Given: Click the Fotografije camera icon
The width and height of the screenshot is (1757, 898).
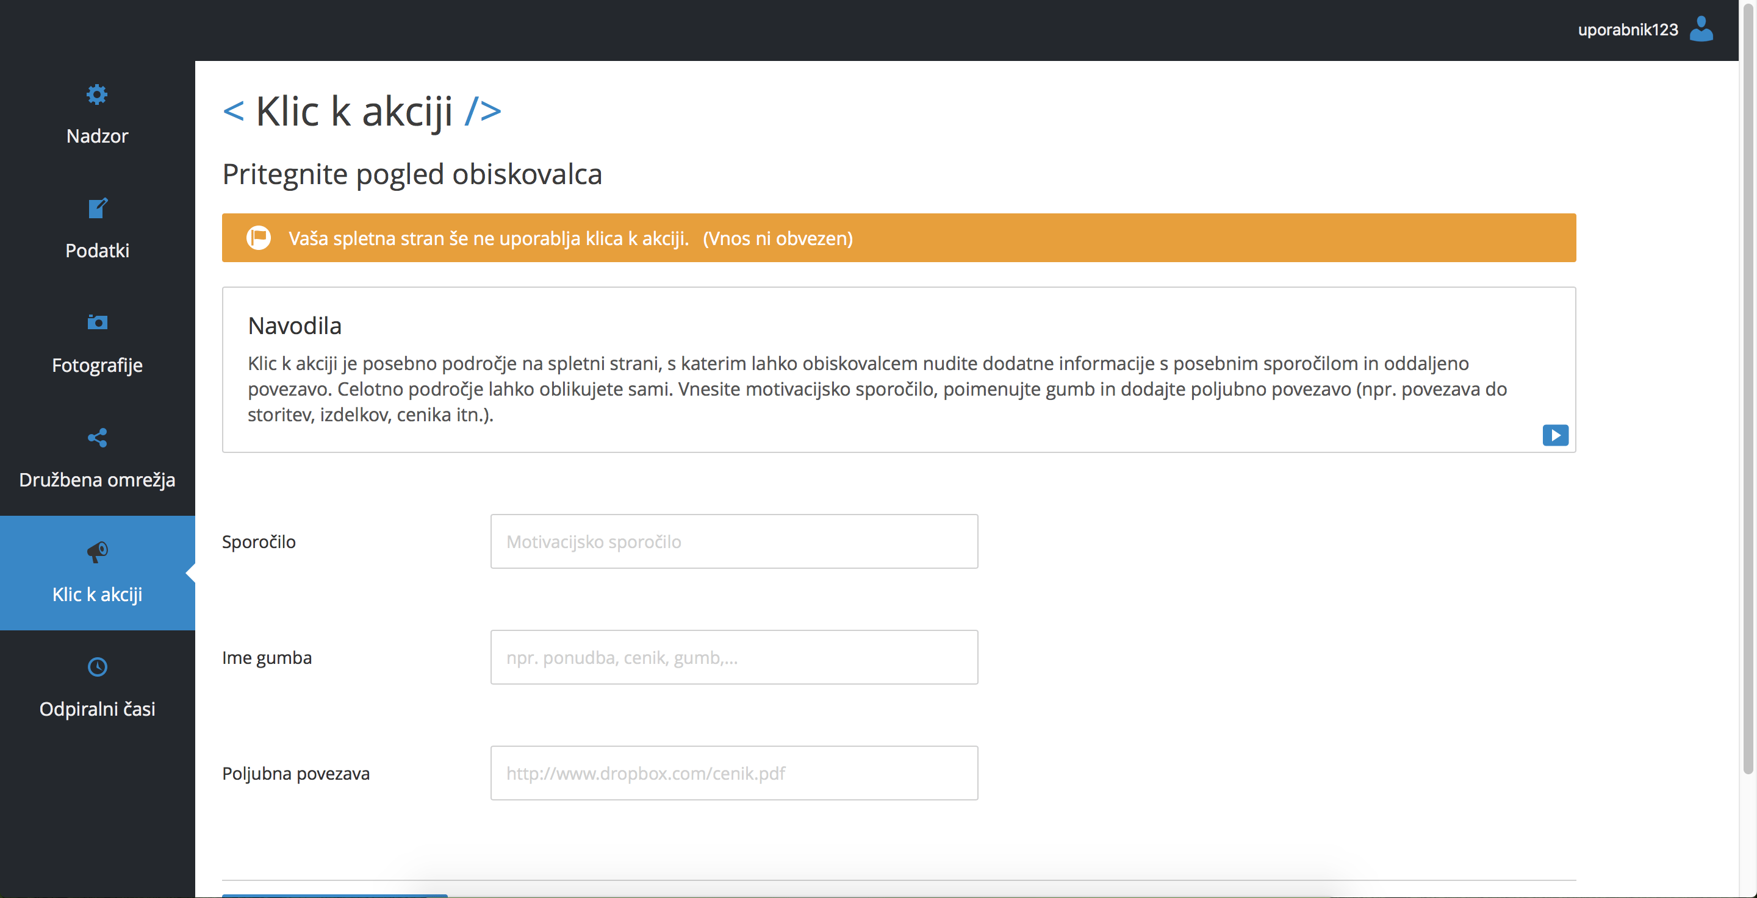Looking at the screenshot, I should [97, 322].
